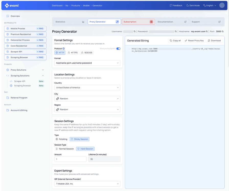Click the Overview sidebar icon
Viewport: 229px width, 191px height.
(8, 16)
